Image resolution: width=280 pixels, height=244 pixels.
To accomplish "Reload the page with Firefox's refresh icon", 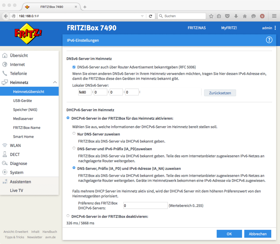I will point(151,16).
